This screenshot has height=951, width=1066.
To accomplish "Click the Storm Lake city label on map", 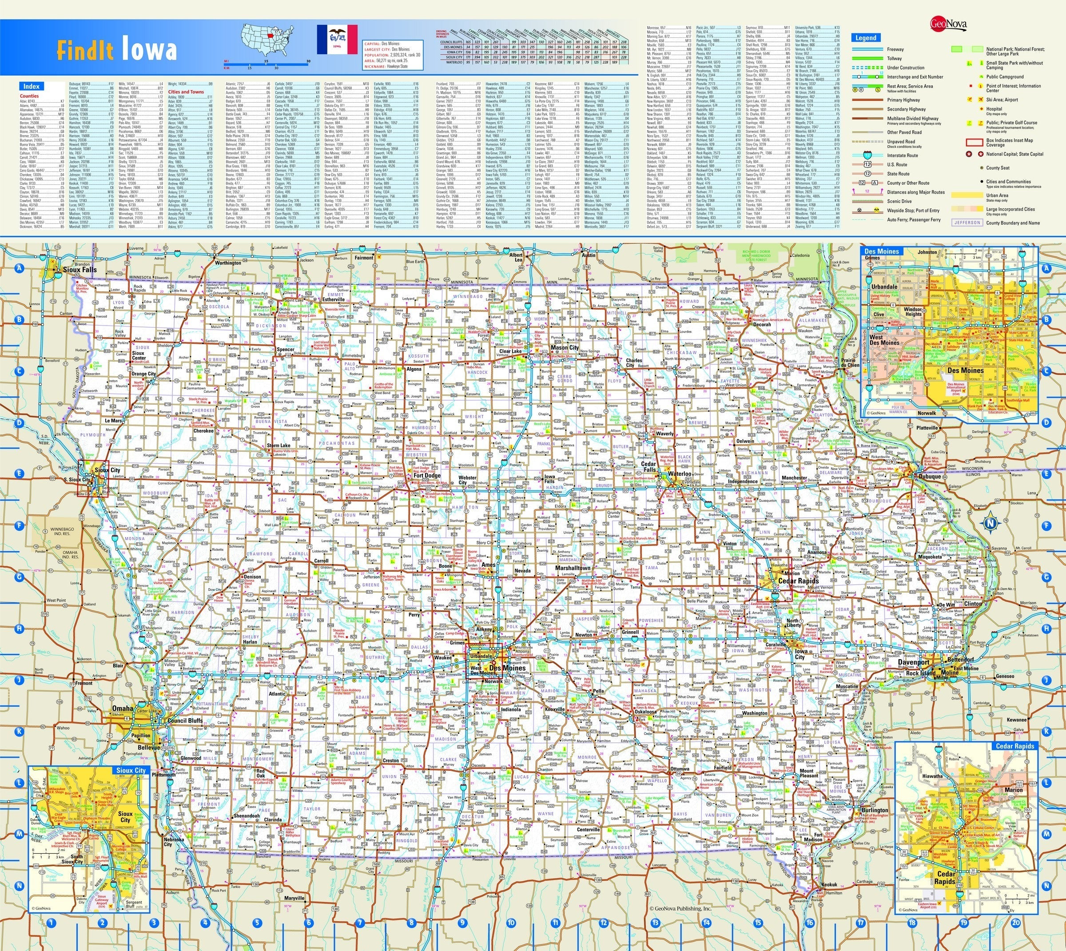I will (278, 446).
